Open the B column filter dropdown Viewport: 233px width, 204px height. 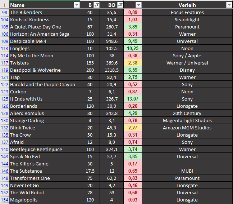97,5
